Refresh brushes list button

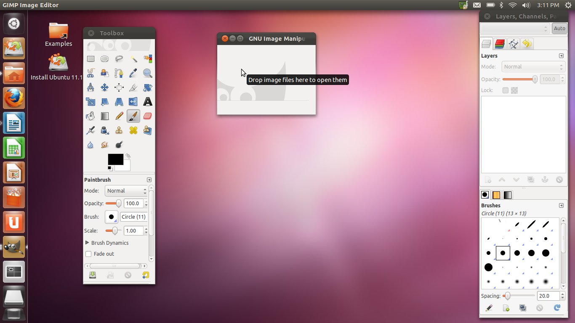(x=557, y=308)
